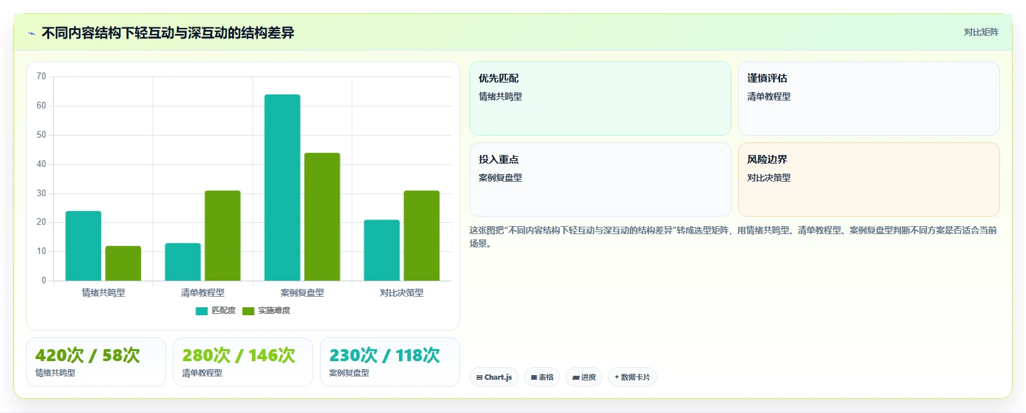This screenshot has height=413, width=1026.
Task: Click the 280次 / 146次 stat card
Action: [243, 362]
